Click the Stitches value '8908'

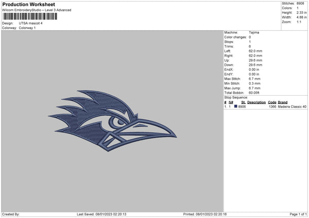pyautogui.click(x=300, y=4)
